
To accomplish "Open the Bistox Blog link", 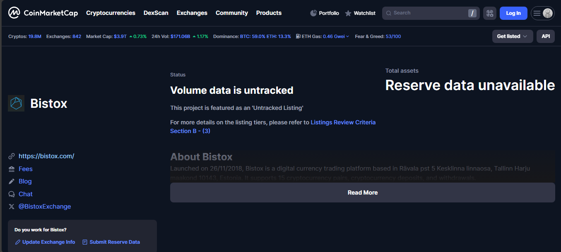I will (25, 181).
